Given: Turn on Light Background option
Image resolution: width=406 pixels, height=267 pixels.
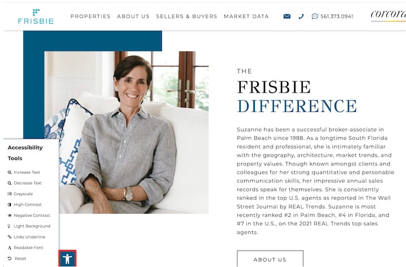Looking at the screenshot, I should [29, 226].
